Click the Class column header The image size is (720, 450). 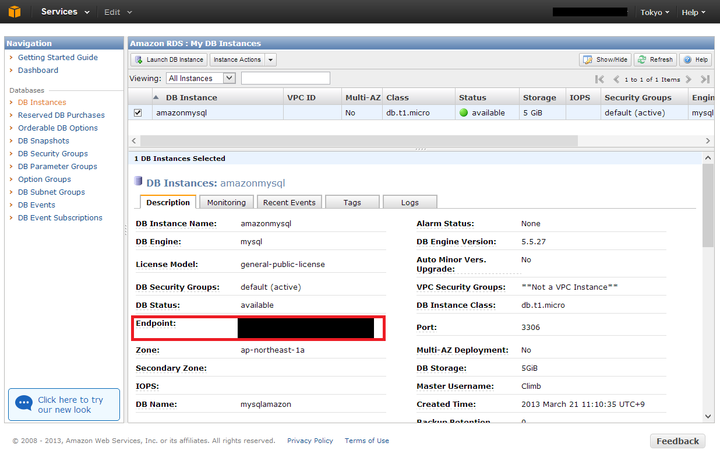[419, 97]
